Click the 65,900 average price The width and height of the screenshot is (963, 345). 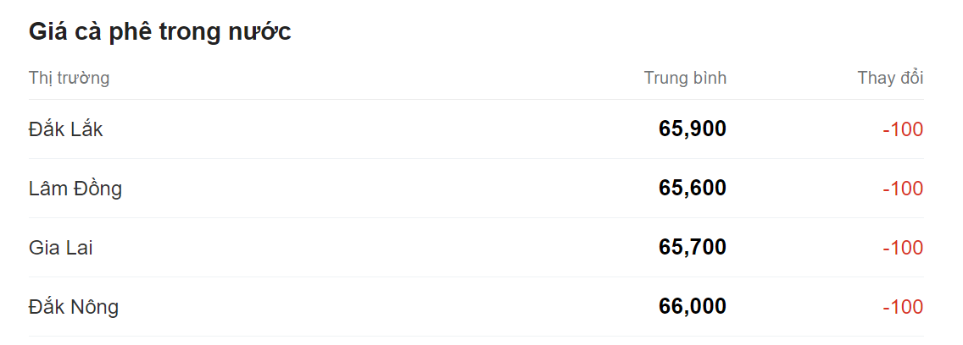pos(692,129)
